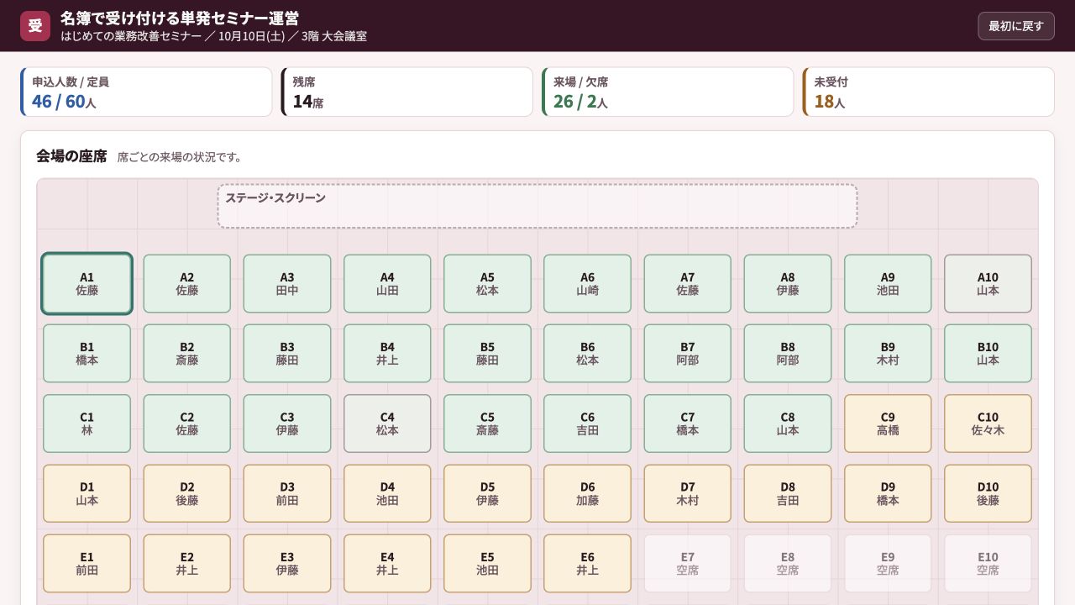Select seat D4 池田
1075x605 pixels.
pyautogui.click(x=387, y=493)
